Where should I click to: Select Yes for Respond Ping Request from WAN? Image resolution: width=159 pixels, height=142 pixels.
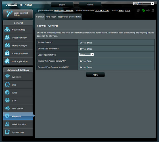(81, 68)
